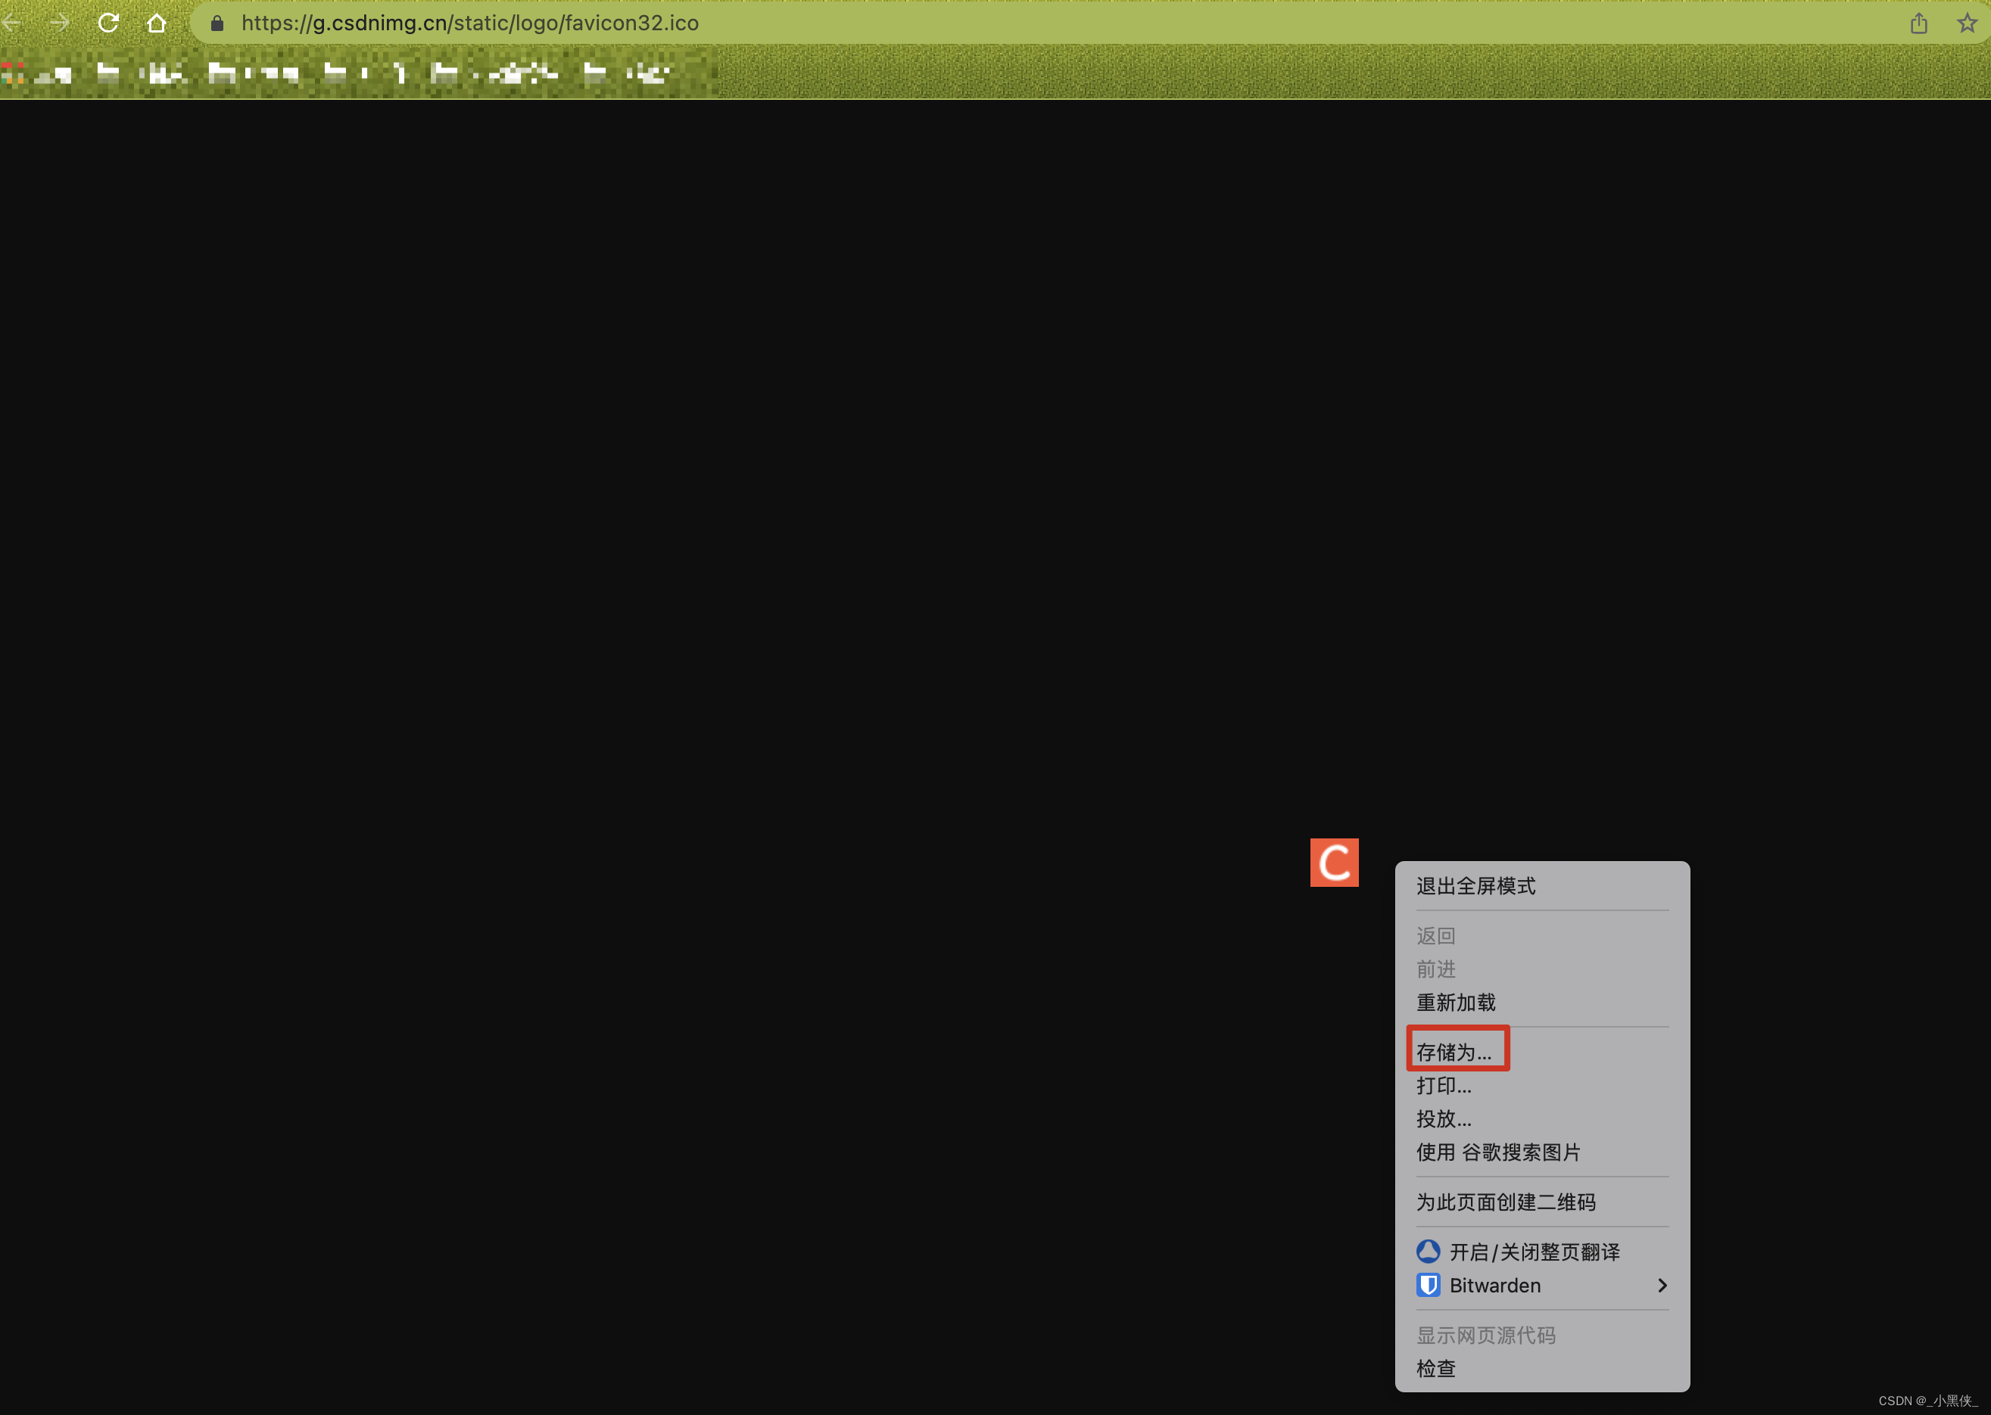Screen dimensions: 1991x1415
Task: Choose 退出全屏模式 menu entry
Action: (x=1475, y=886)
